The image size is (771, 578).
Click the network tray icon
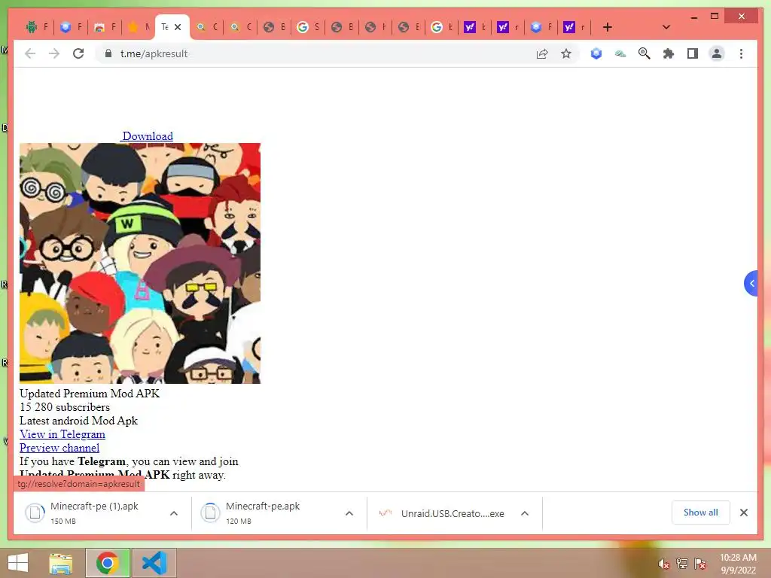click(x=681, y=564)
